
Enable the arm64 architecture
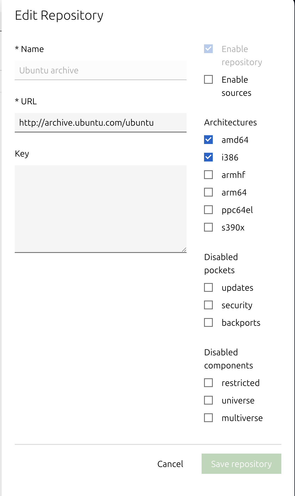pyautogui.click(x=208, y=192)
